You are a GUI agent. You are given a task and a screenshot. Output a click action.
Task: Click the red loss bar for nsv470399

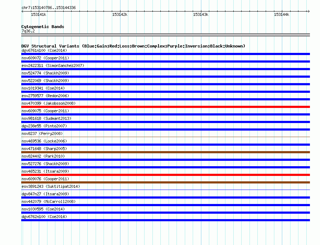click(x=165, y=107)
